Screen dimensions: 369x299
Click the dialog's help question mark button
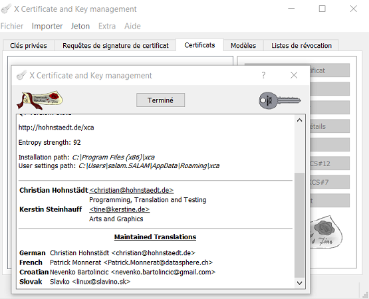(x=263, y=75)
